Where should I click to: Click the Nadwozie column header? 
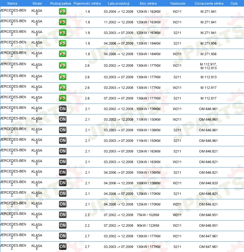[x=178, y=3]
